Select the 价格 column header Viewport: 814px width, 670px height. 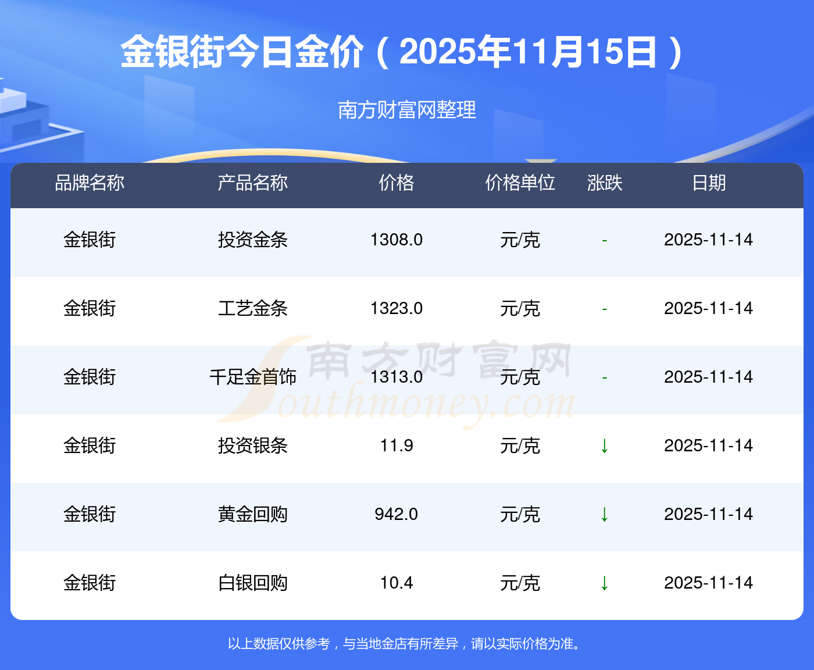coord(397,183)
